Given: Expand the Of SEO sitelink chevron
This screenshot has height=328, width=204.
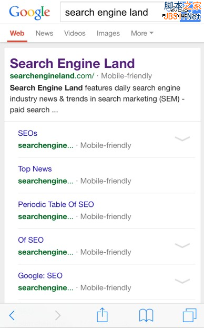Looking at the screenshot, I should tap(182, 245).
